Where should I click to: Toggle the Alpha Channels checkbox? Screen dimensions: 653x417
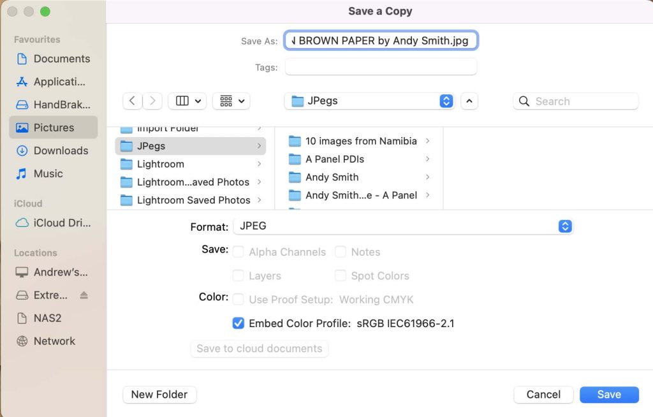click(x=238, y=252)
